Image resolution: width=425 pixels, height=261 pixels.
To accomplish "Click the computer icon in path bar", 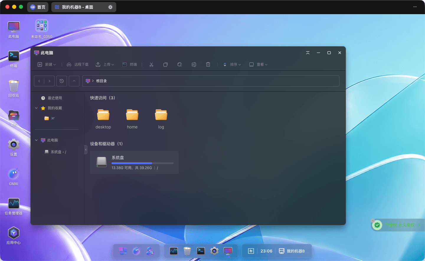I will tap(88, 81).
